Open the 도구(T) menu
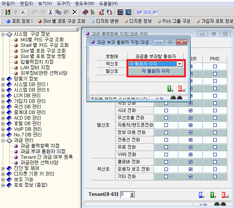234x208 pixels. pos(63,3)
